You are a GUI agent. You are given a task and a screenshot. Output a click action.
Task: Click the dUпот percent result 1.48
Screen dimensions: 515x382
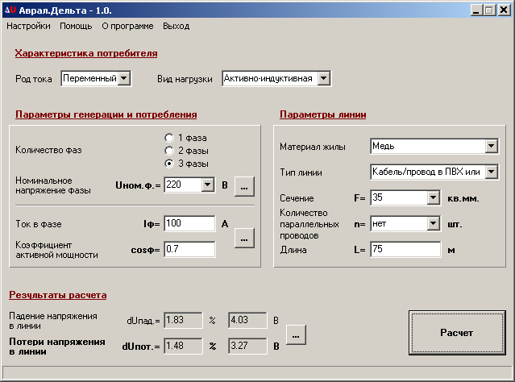183,346
